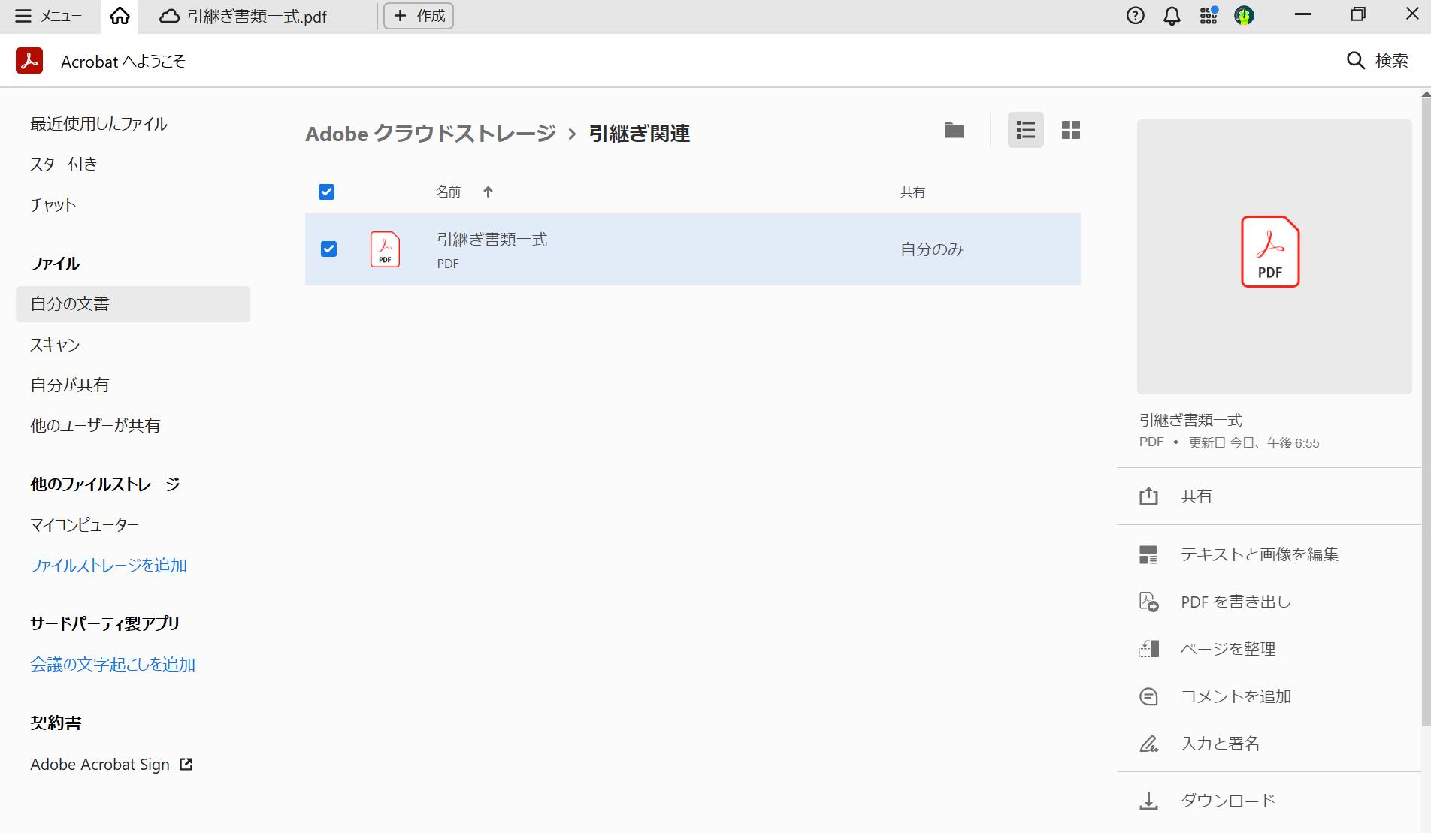Uncheck the select-all checkbox above the file list

326,192
